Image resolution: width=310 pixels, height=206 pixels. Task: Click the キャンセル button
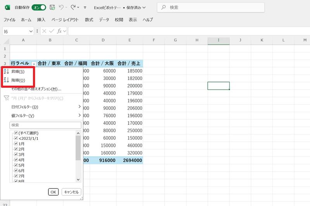pos(71,192)
